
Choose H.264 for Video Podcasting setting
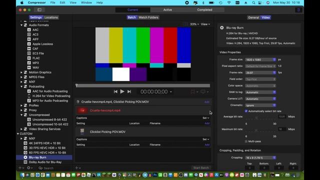click(x=51, y=96)
